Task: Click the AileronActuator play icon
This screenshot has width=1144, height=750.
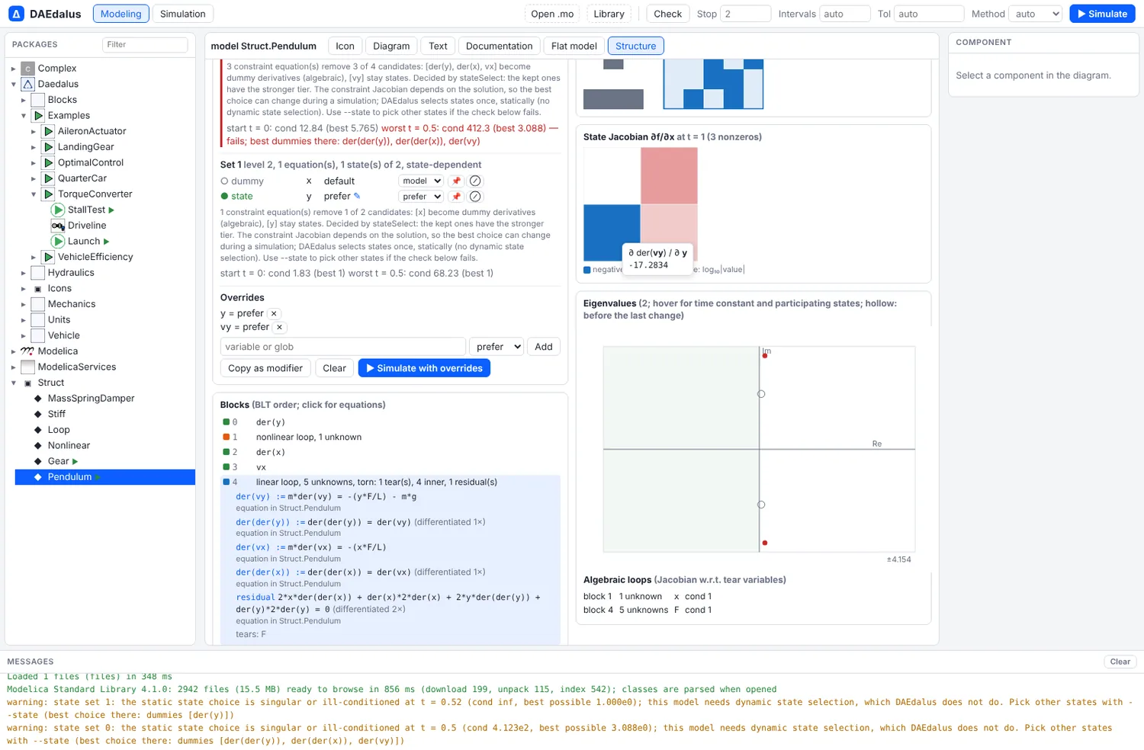Action: [48, 131]
